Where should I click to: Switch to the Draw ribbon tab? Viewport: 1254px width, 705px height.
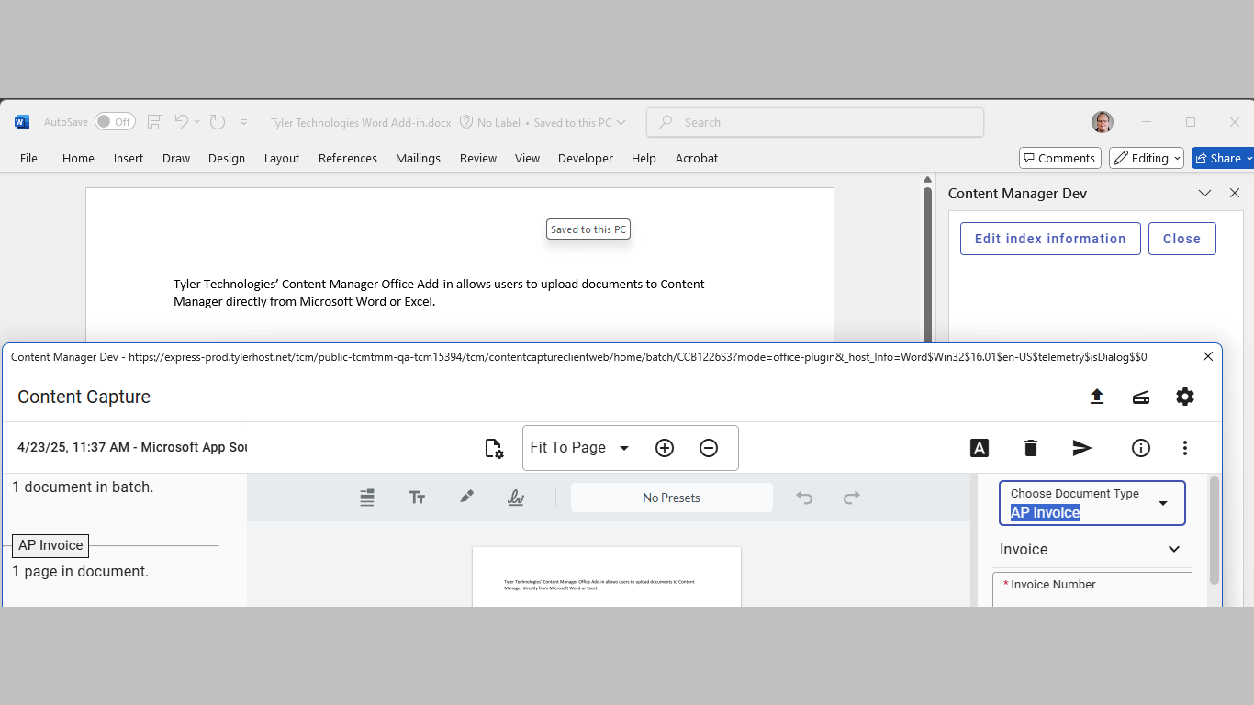pyautogui.click(x=176, y=158)
